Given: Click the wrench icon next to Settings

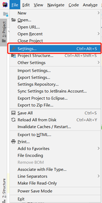Looking at the screenshot, I should pos(14,49).
